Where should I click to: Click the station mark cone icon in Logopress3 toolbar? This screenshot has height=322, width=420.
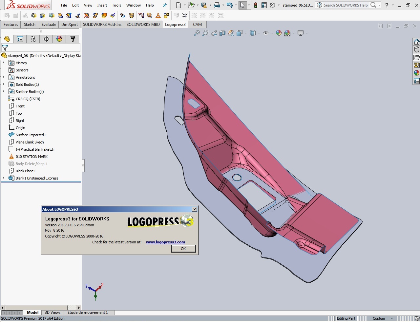coord(158,15)
